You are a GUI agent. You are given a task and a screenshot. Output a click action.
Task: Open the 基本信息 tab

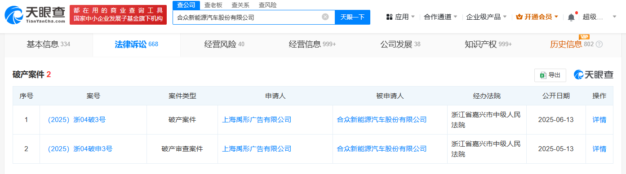[49, 44]
